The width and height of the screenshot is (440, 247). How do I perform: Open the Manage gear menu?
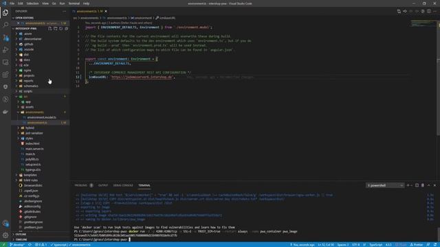coord(5,235)
